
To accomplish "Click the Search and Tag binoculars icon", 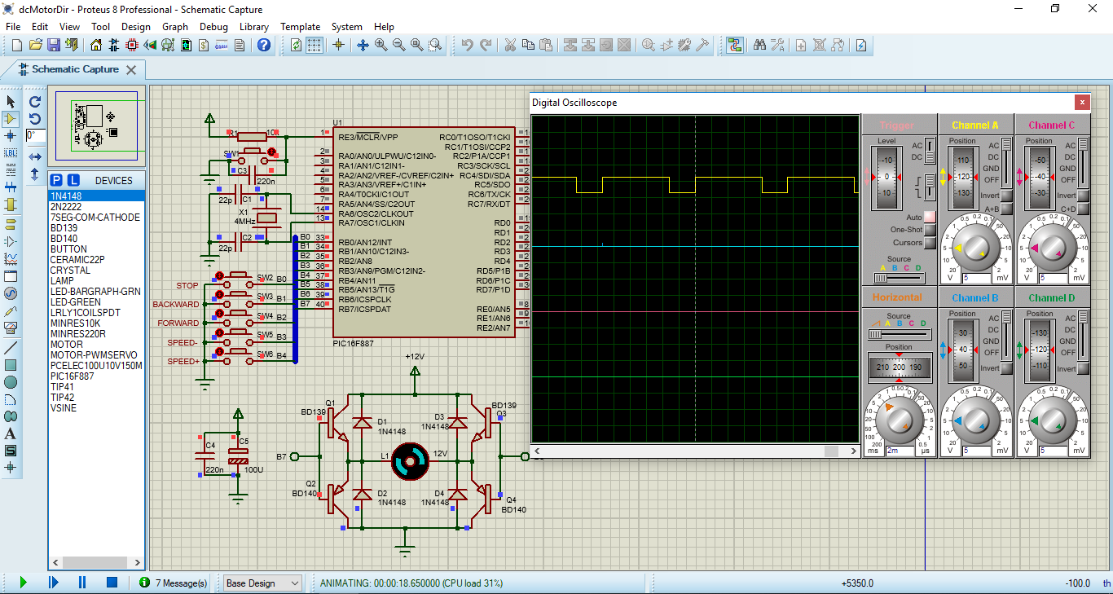I will [x=759, y=45].
